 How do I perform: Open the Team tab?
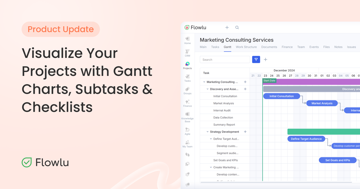[x=301, y=47]
